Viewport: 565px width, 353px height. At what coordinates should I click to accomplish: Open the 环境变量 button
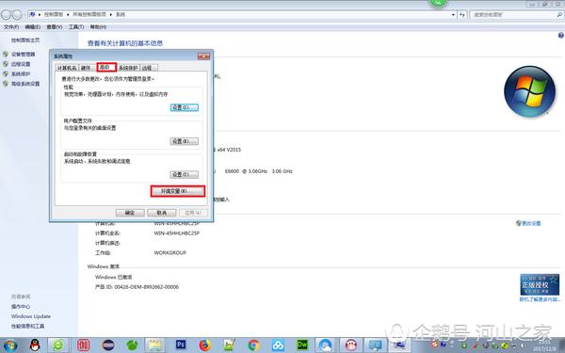coord(178,191)
